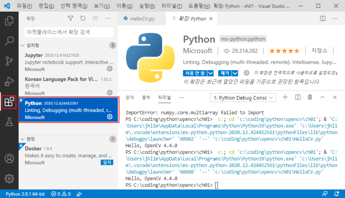The image size is (345, 198).
Task: Click the filter extensions funnel icon
Action: tap(71, 18)
